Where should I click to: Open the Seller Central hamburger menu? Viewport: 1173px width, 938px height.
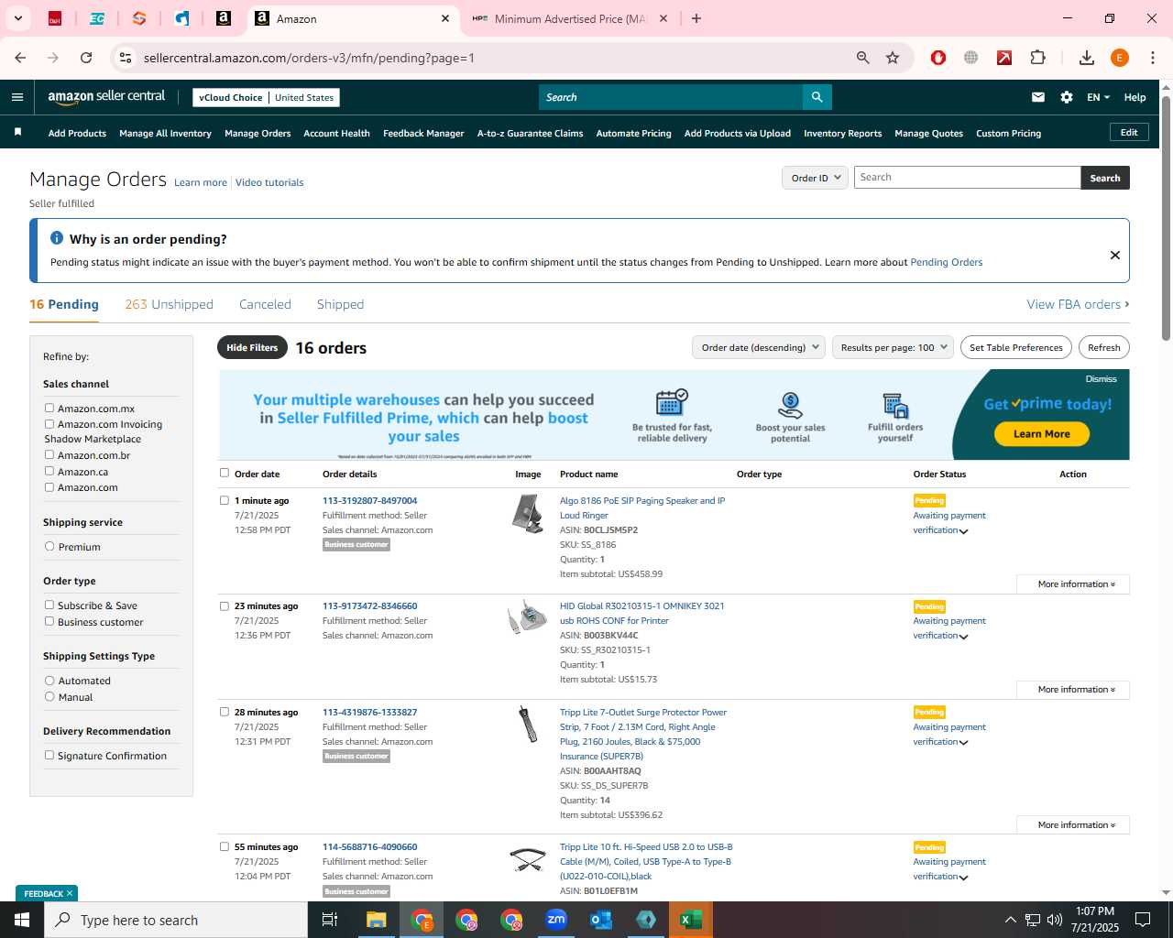pyautogui.click(x=17, y=97)
